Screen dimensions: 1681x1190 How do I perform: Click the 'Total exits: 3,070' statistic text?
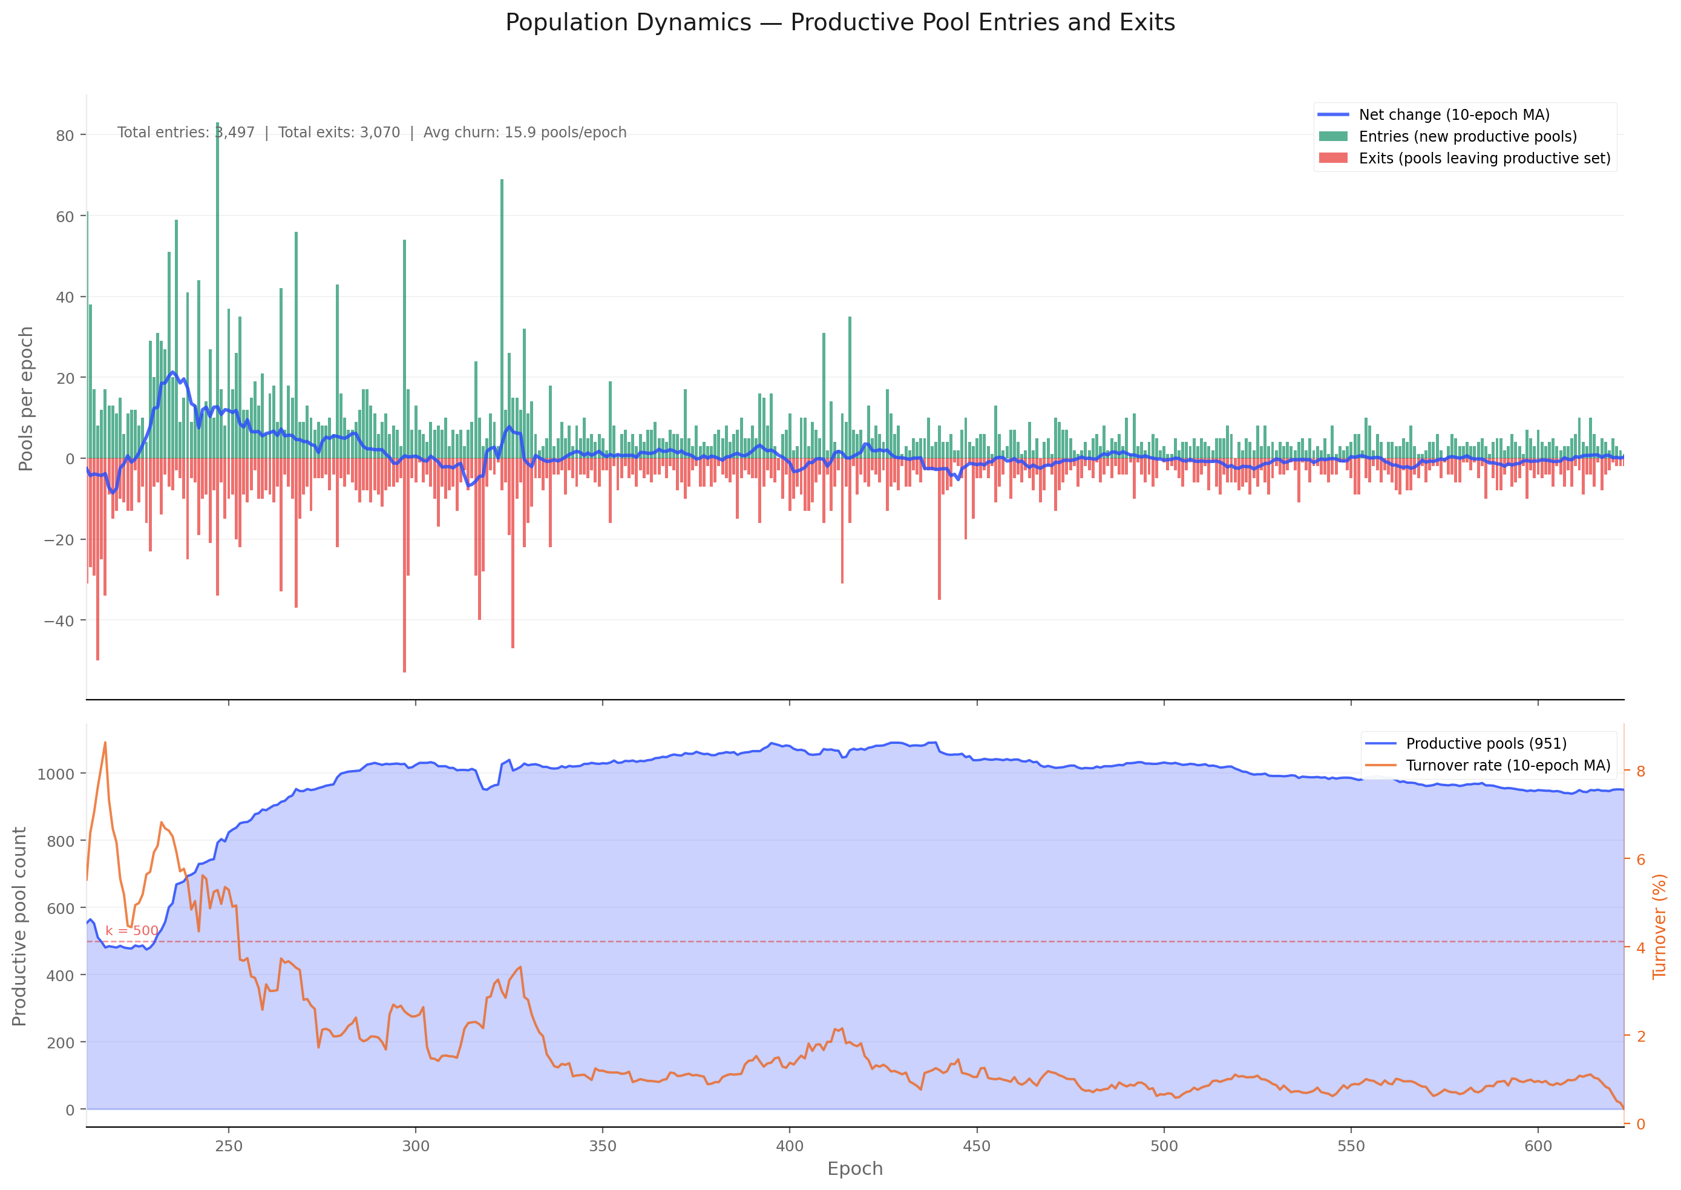tap(339, 133)
